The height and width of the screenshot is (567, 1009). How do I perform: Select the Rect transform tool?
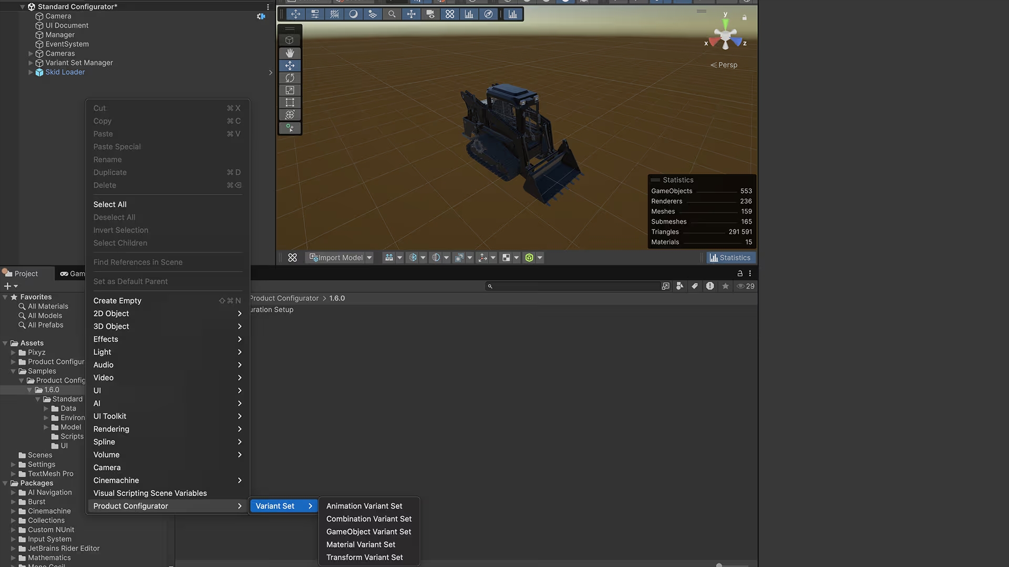(x=290, y=102)
